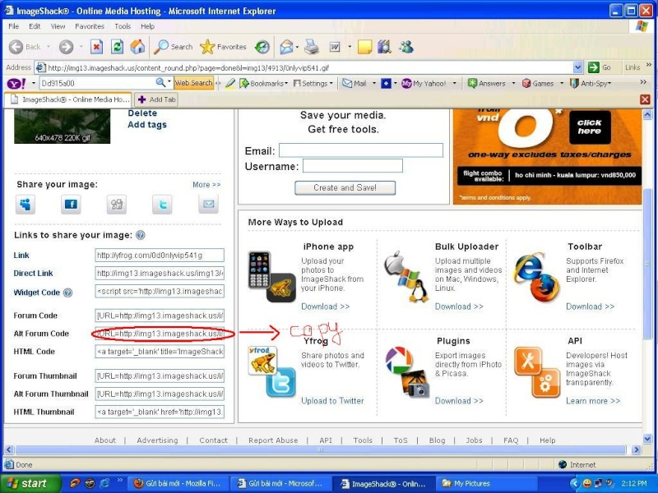Click the iPhone app phone and frog icon
Image resolution: width=658 pixels, height=493 pixels.
[272, 276]
